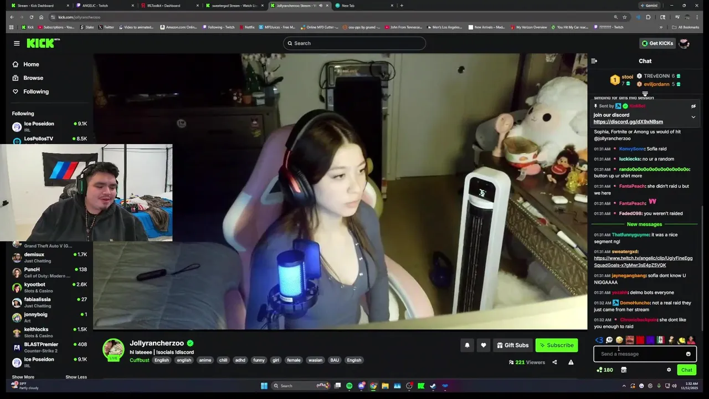Open the Netflix bookmark
709x399 pixels.
[x=246, y=27]
